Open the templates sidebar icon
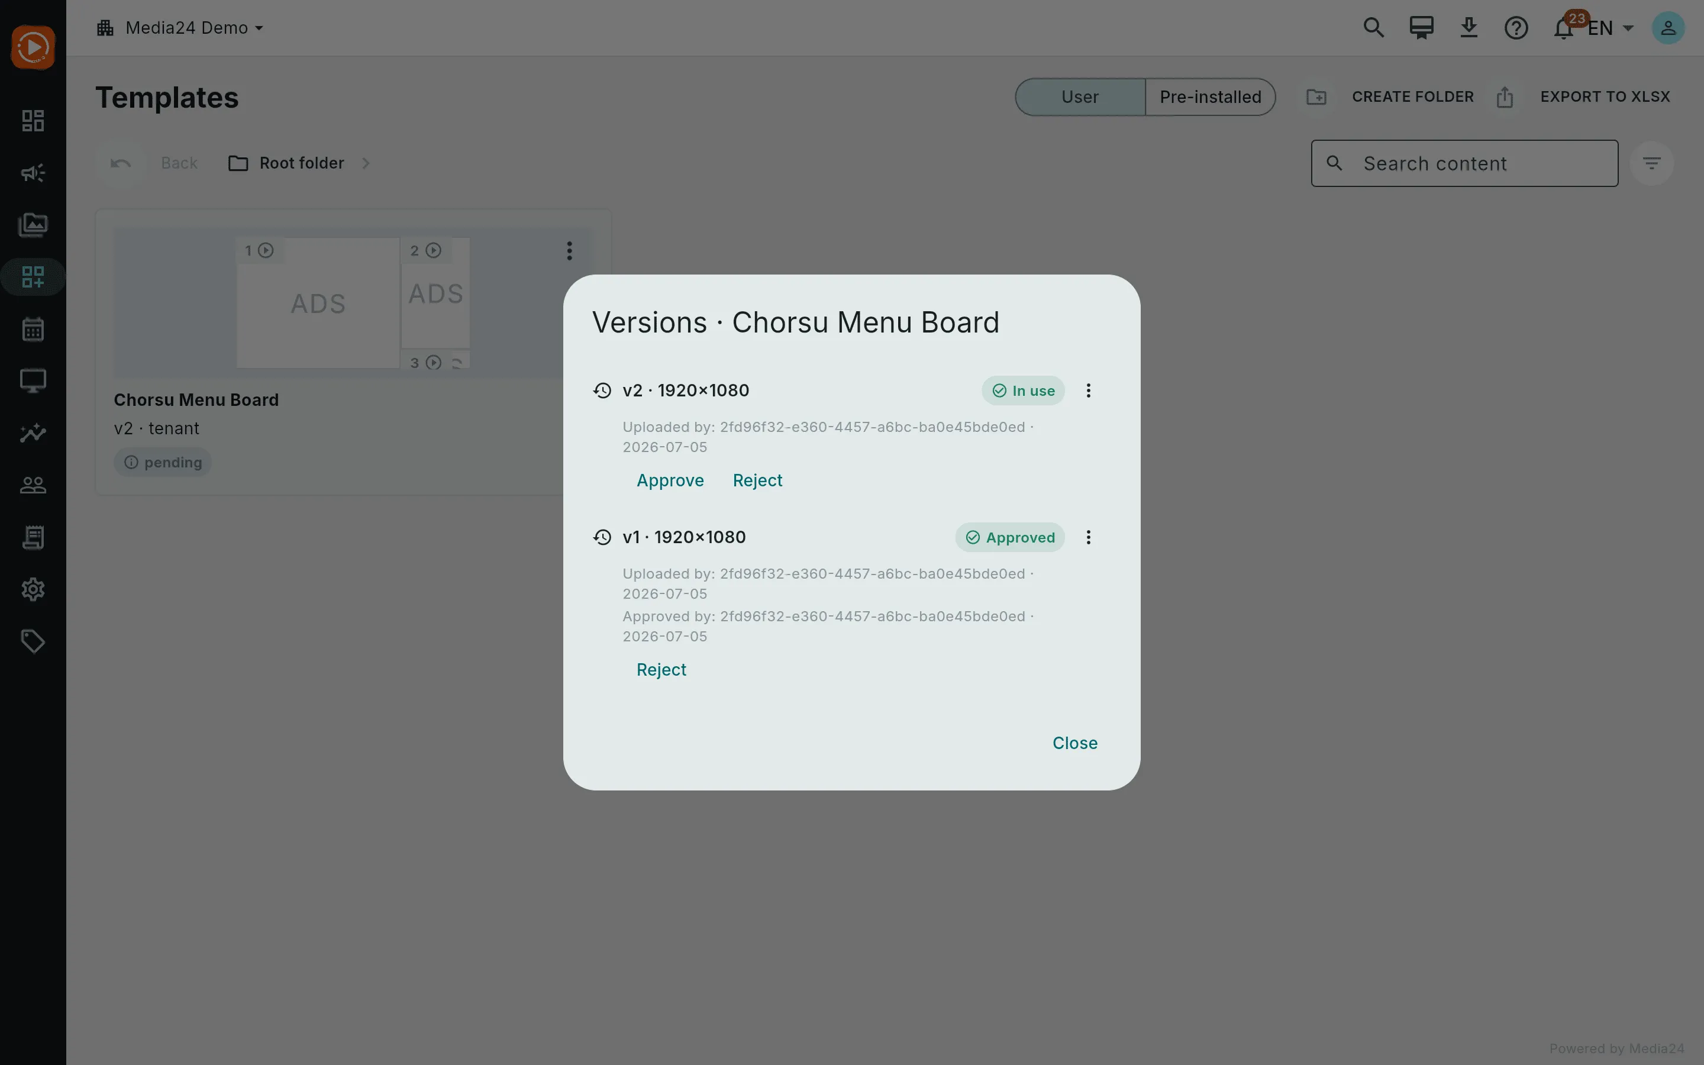Image resolution: width=1704 pixels, height=1065 pixels. 33,277
